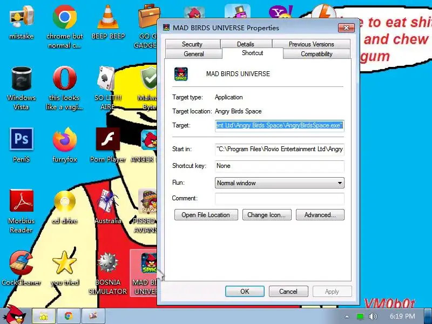Focus the Shortcut key field showing None
This screenshot has width=432, height=324.
[279, 166]
